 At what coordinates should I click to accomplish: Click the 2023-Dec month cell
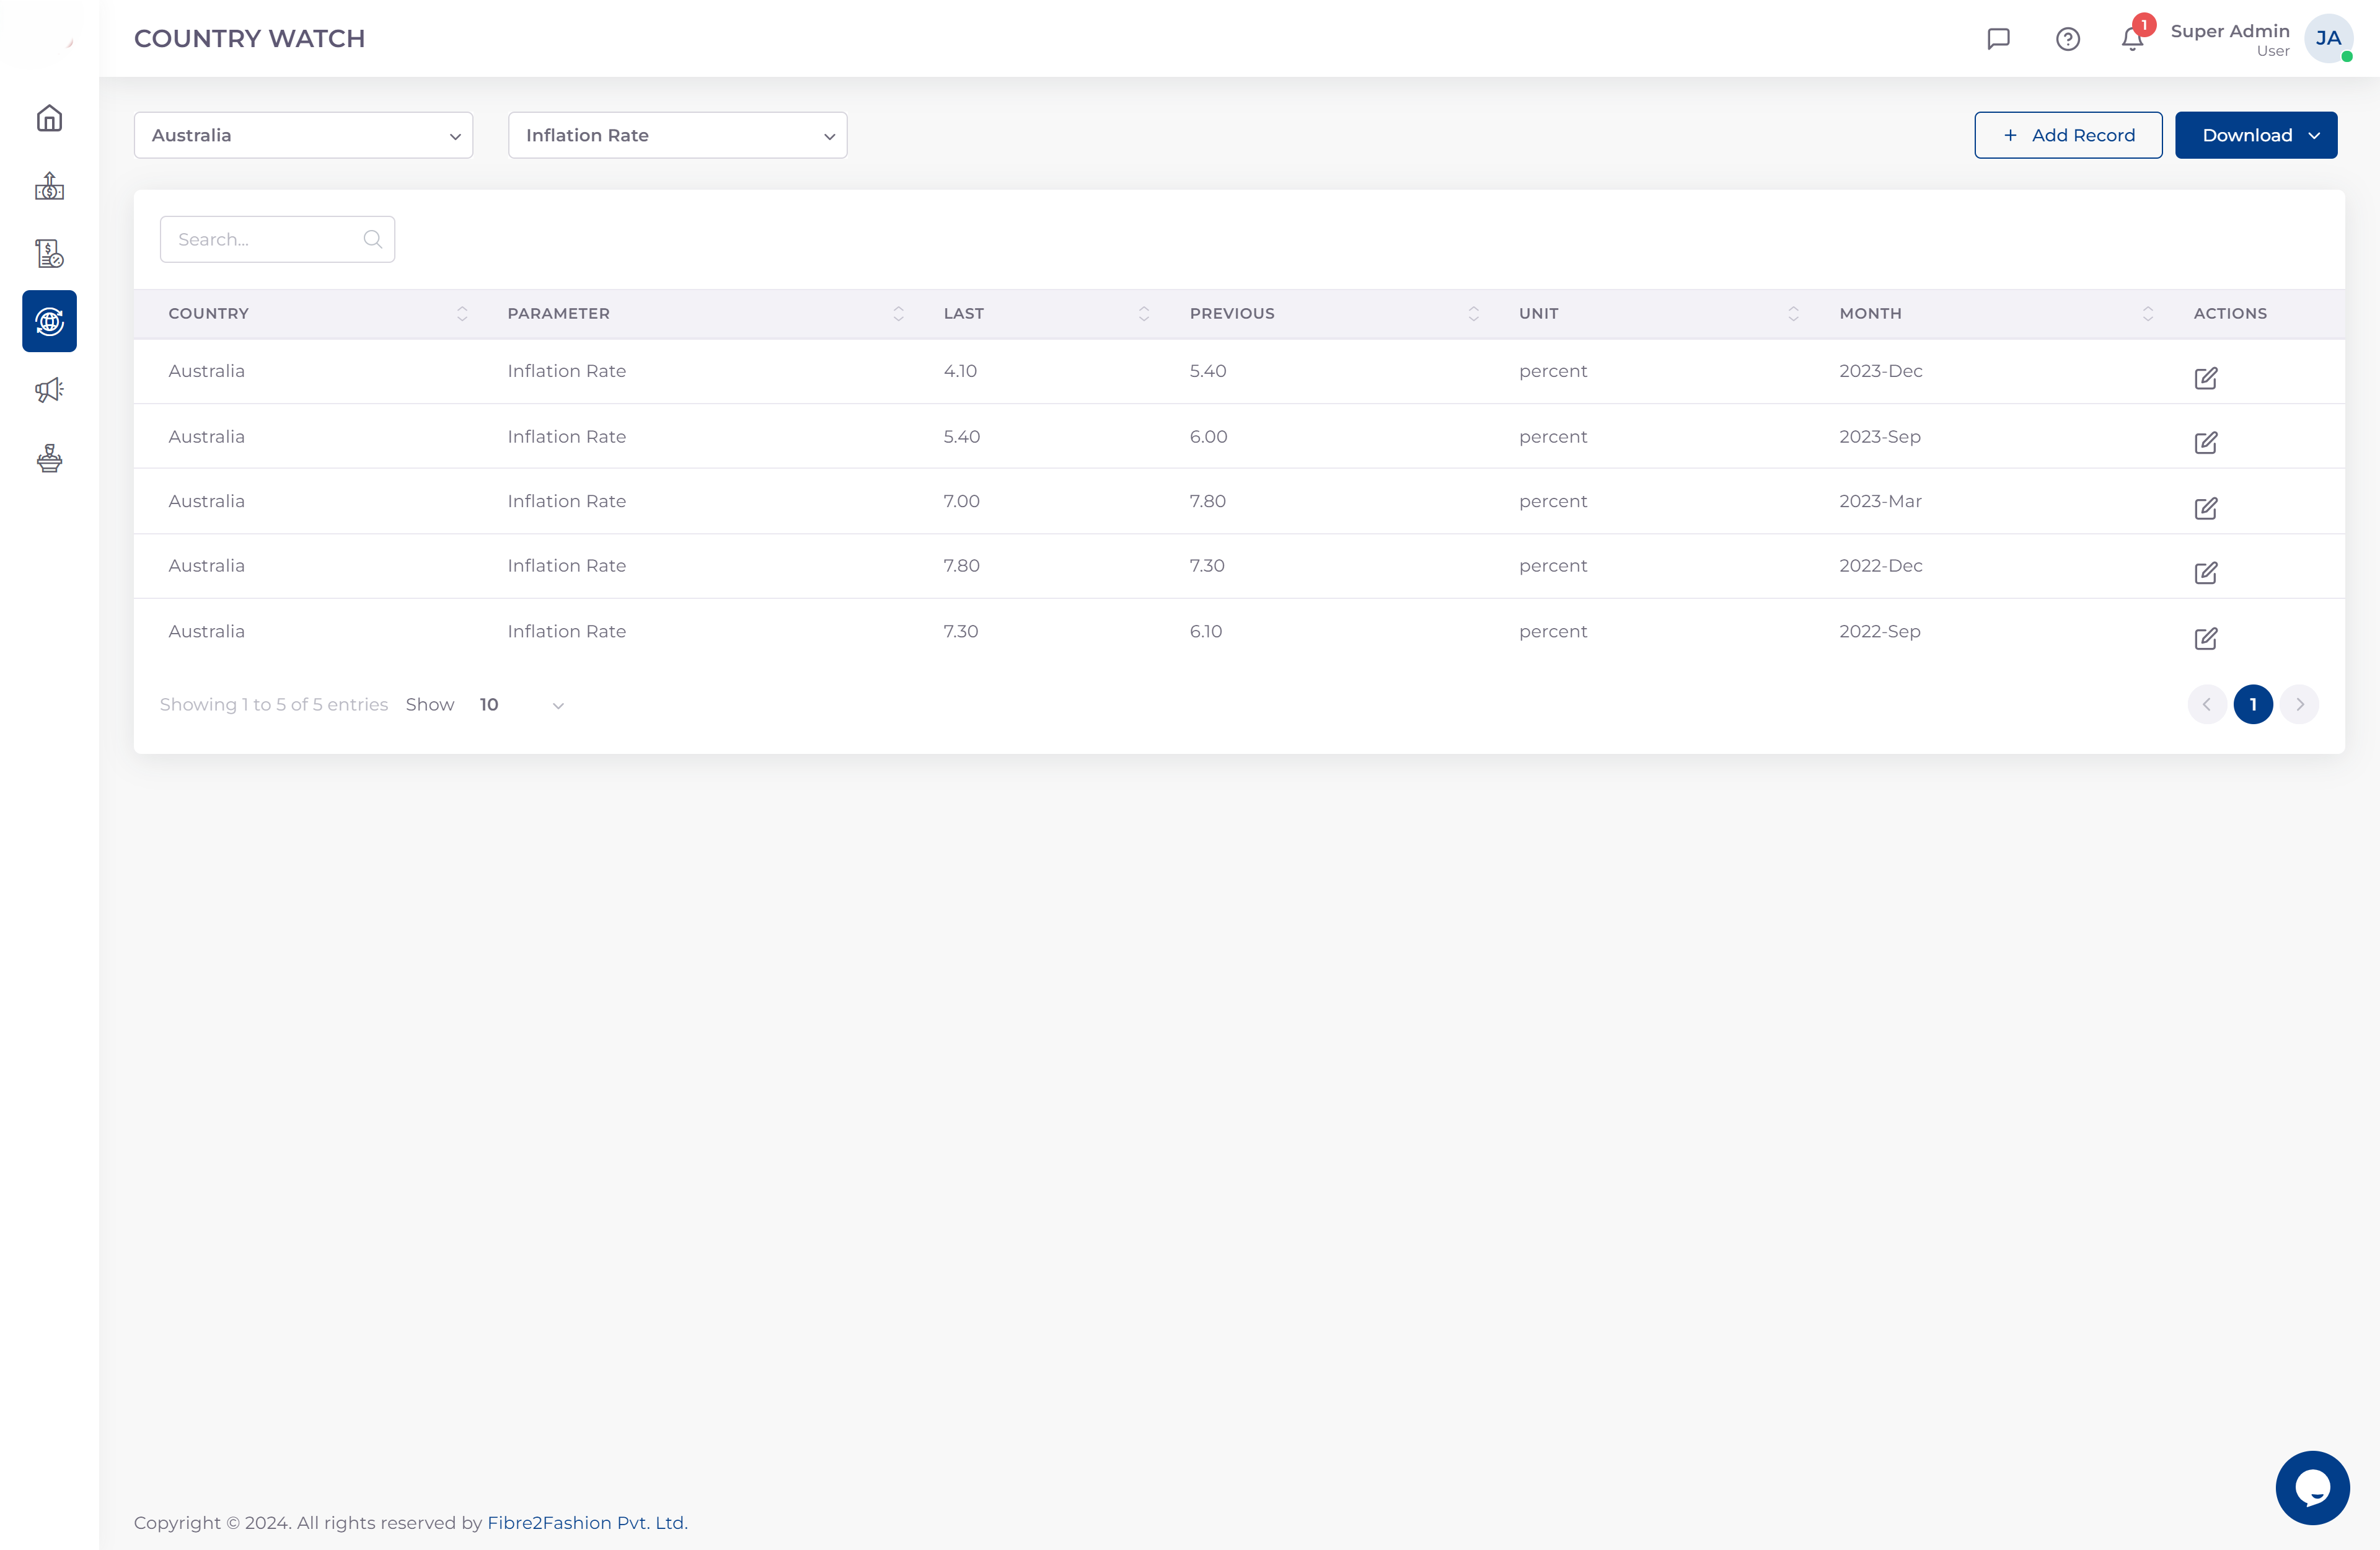point(1880,371)
